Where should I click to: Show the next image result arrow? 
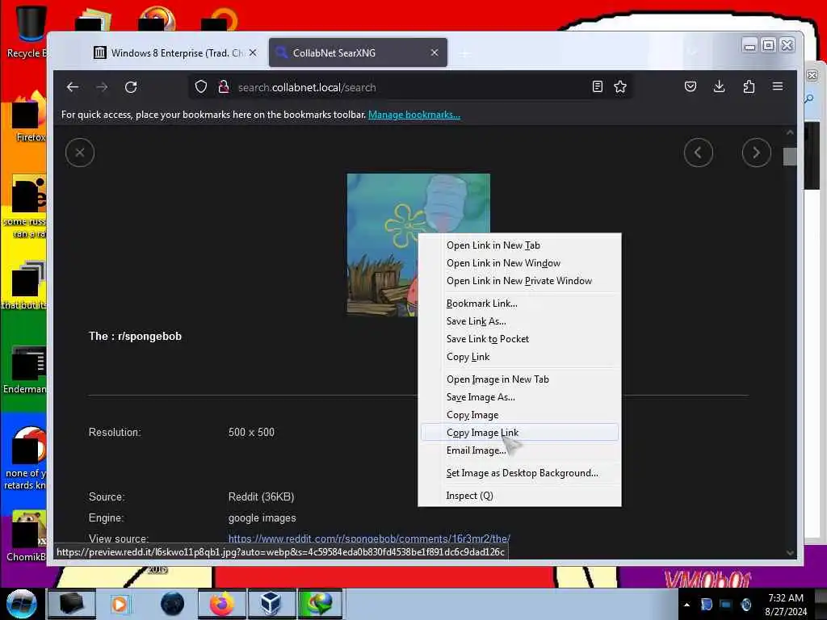(756, 153)
